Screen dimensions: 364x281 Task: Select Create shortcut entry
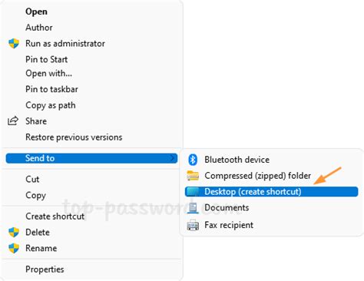(55, 217)
